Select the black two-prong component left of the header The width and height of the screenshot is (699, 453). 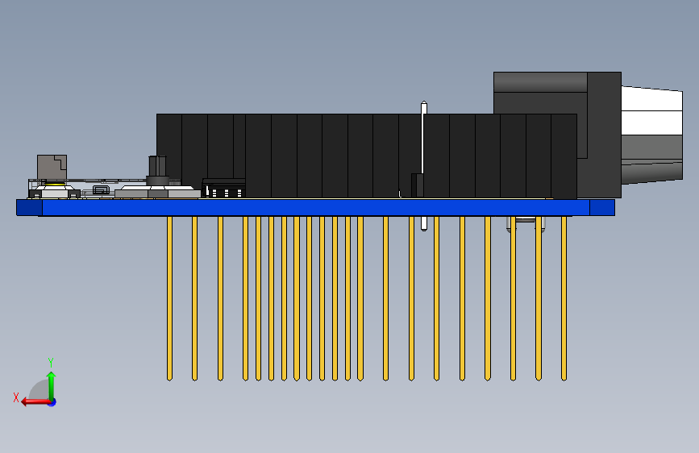pyautogui.click(x=157, y=170)
